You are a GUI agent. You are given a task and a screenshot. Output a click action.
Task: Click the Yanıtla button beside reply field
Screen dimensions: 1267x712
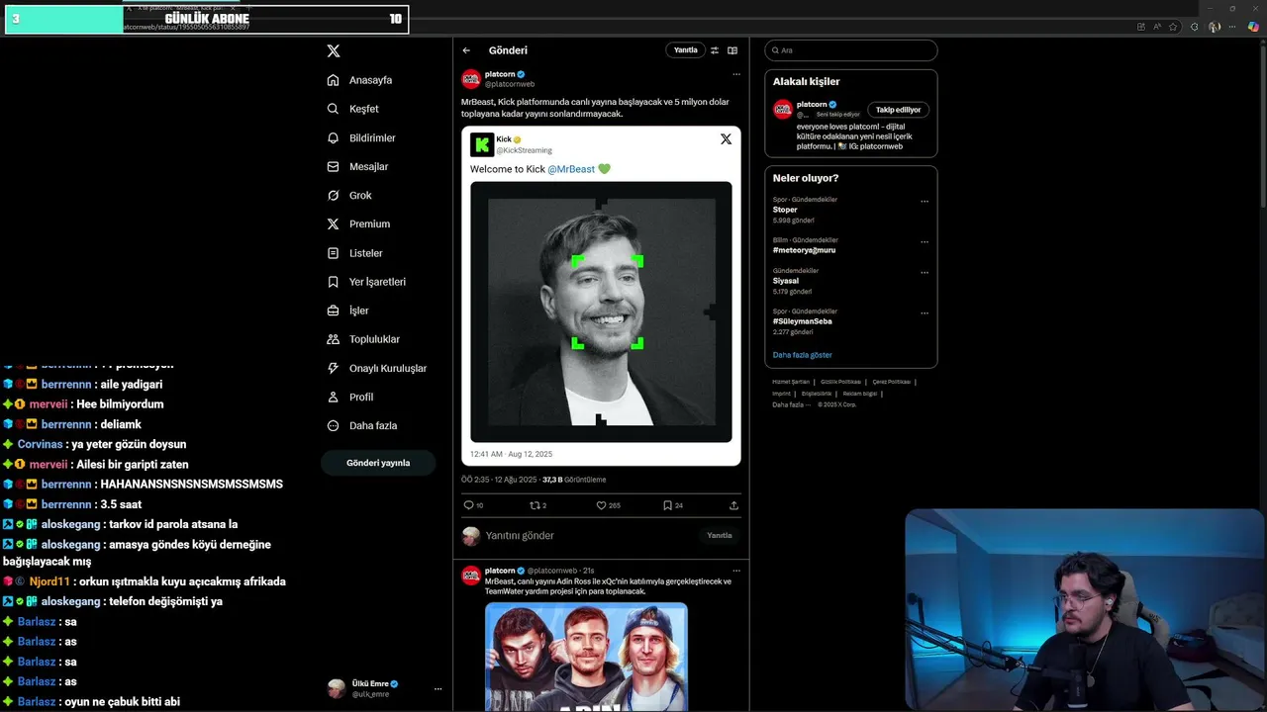[x=720, y=535]
